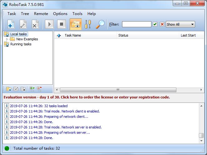This screenshot has width=207, height=155.
Task: Select the Running tasks tree node
Action: click(x=21, y=44)
